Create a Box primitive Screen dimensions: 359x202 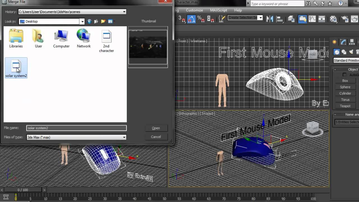click(345, 81)
